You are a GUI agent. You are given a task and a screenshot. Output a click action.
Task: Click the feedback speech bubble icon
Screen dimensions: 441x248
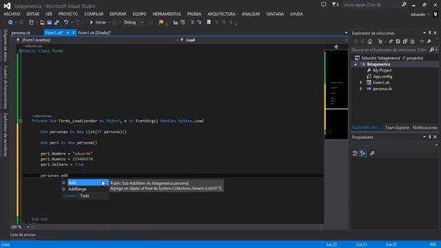(324, 5)
